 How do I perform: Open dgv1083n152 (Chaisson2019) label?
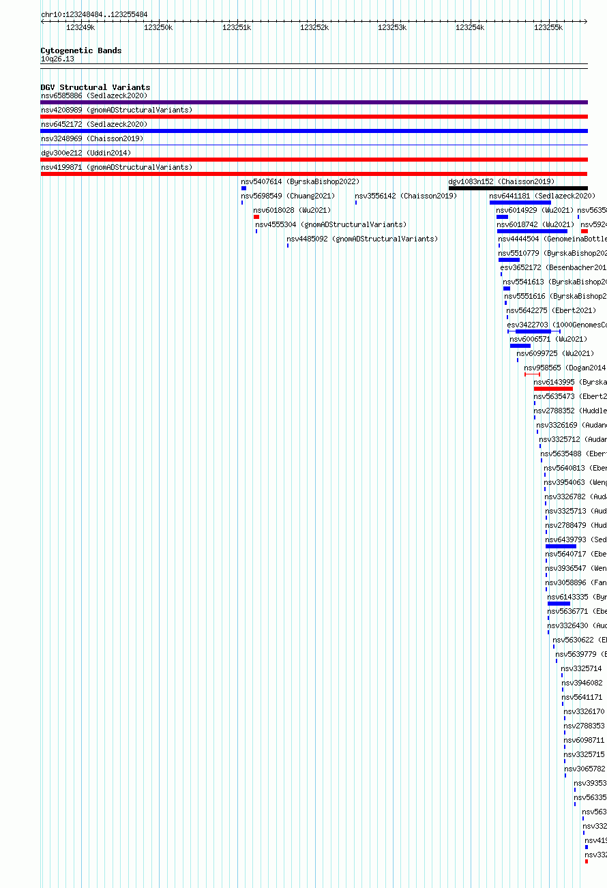coord(502,181)
